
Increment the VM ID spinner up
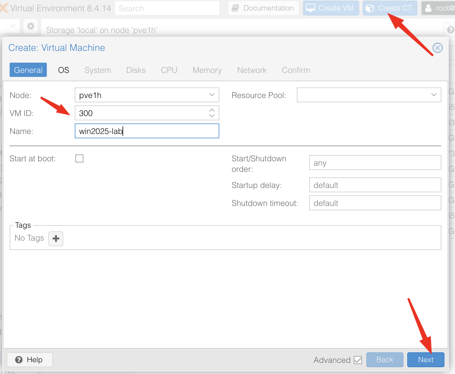[x=212, y=110]
